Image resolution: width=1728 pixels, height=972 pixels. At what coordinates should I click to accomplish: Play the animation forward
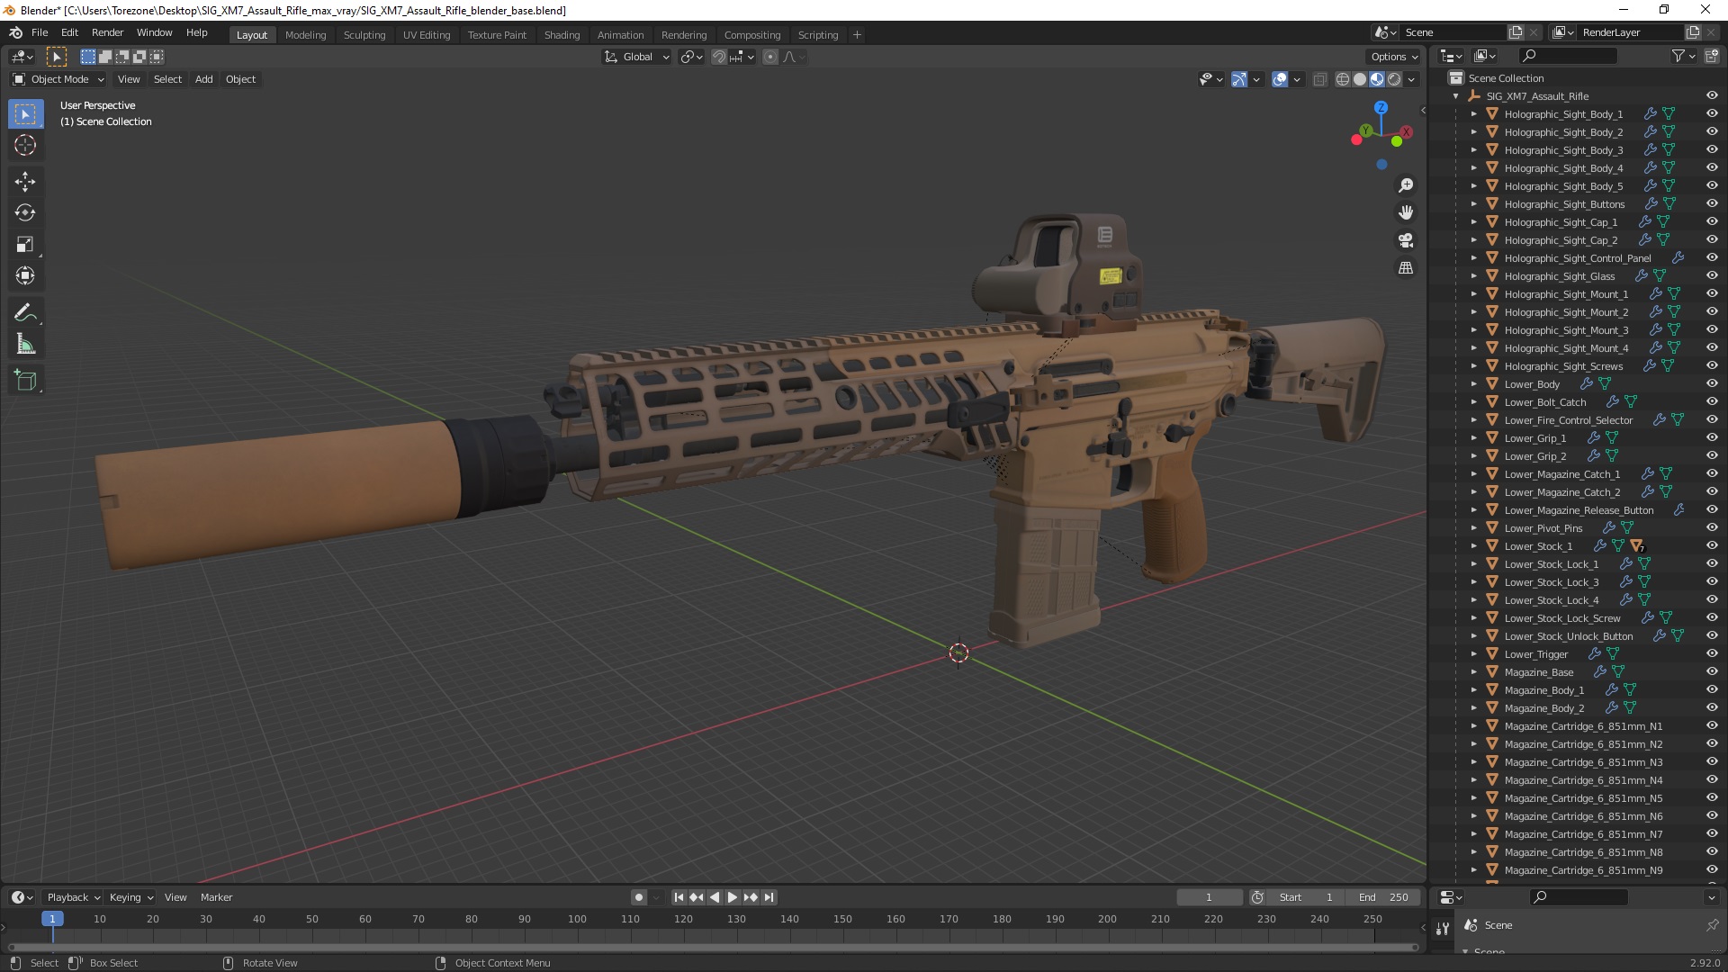pyautogui.click(x=733, y=897)
